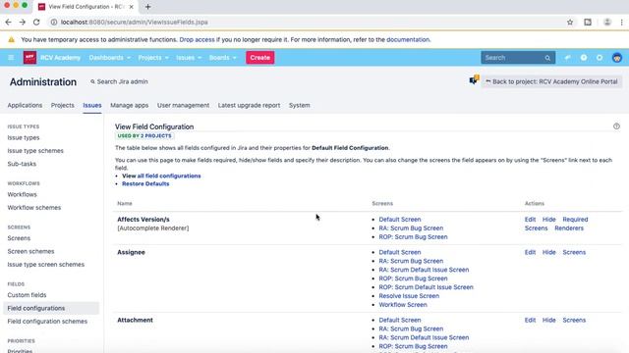The width and height of the screenshot is (629, 353).
Task: Open Custom fields in sidebar
Action: coord(27,295)
